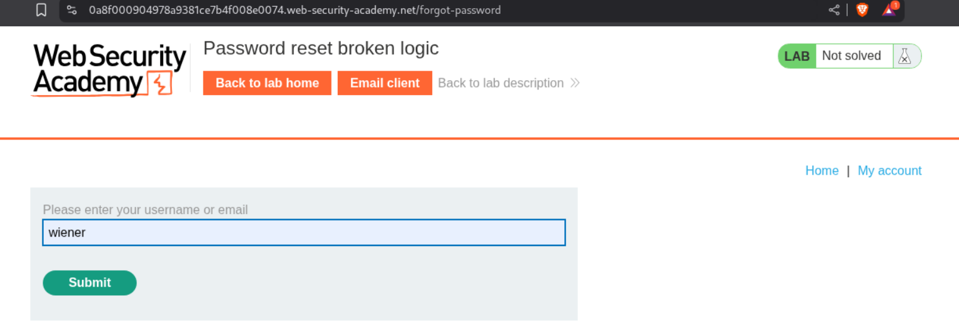This screenshot has height=328, width=959.
Task: Open the My account page
Action: [889, 171]
